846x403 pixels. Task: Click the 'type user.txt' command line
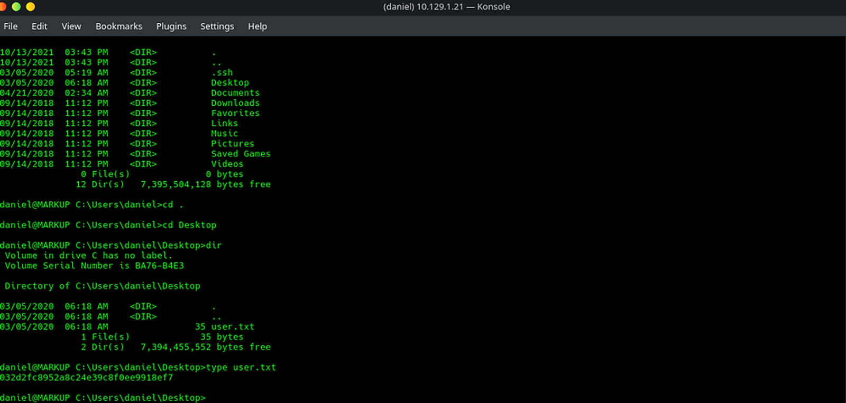pos(138,368)
